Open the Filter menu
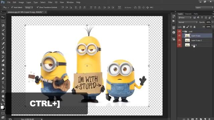This screenshot has width=214, height=120. [x=50, y=2]
